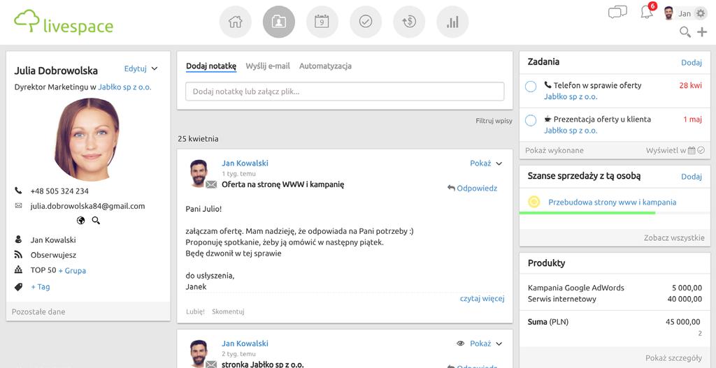
Task: Click the search magnifier in the header
Action: click(685, 32)
